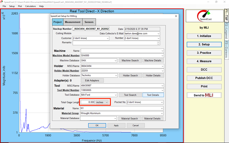Image resolution: width=229 pixels, height=143 pixels.
Task: Click the Remarks text field
Action: 114,43
